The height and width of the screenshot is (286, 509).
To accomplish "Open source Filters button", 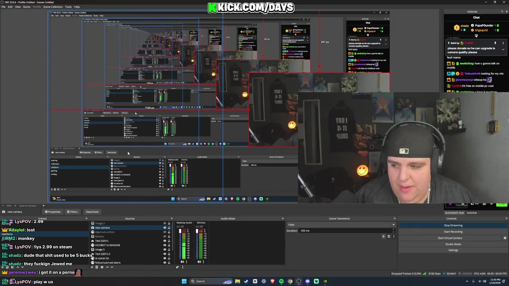I will [x=72, y=212].
